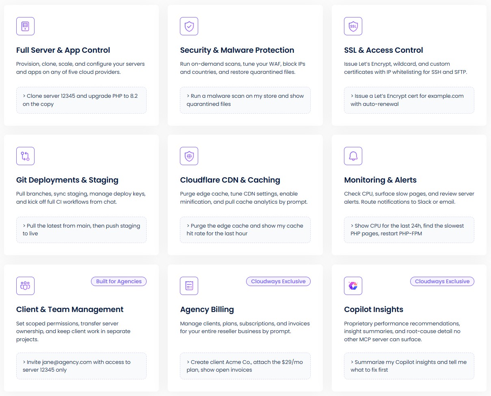Select the 'Invite jane@agency.com' prompt box
This screenshot has width=491, height=396.
pyautogui.click(x=81, y=366)
